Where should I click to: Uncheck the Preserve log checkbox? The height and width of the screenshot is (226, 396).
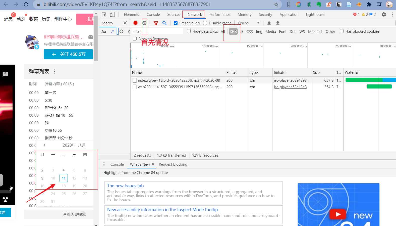point(176,23)
